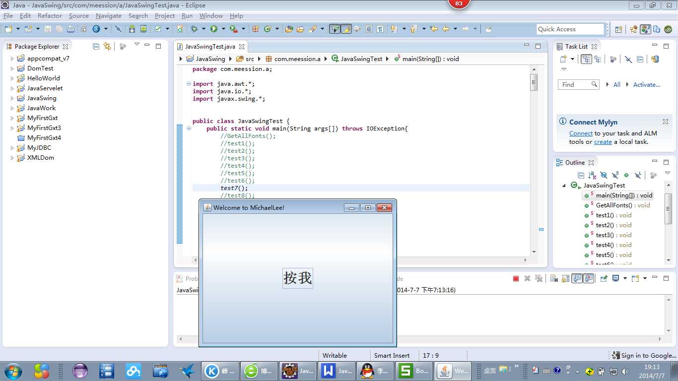Open the Project menu
Viewport: 678px width, 381px height.
(x=164, y=16)
